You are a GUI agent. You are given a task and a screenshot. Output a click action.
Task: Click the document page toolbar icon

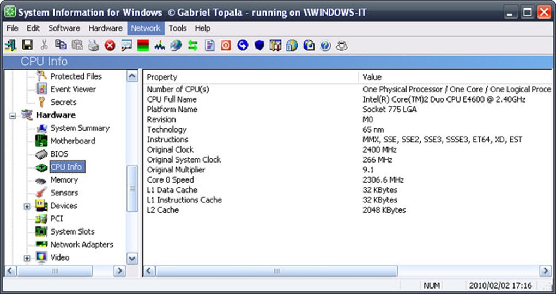point(209,45)
